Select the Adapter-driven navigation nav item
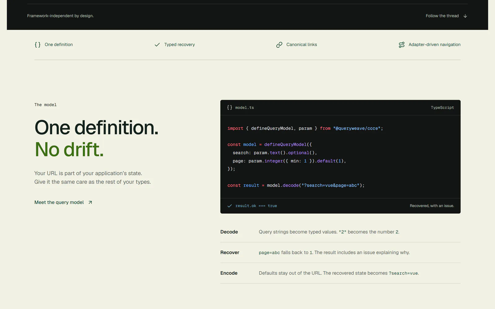The width and height of the screenshot is (495, 309). [429, 45]
